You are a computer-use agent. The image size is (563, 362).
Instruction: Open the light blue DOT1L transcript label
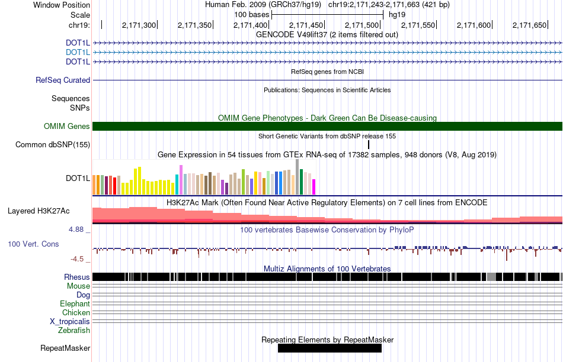[x=78, y=52]
